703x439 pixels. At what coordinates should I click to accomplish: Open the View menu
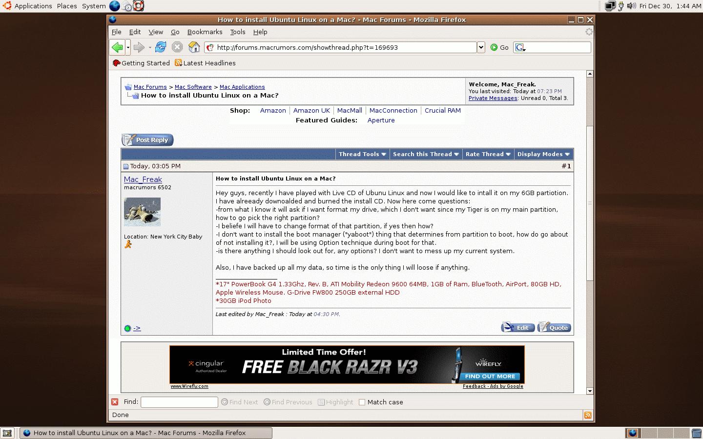tap(156, 32)
